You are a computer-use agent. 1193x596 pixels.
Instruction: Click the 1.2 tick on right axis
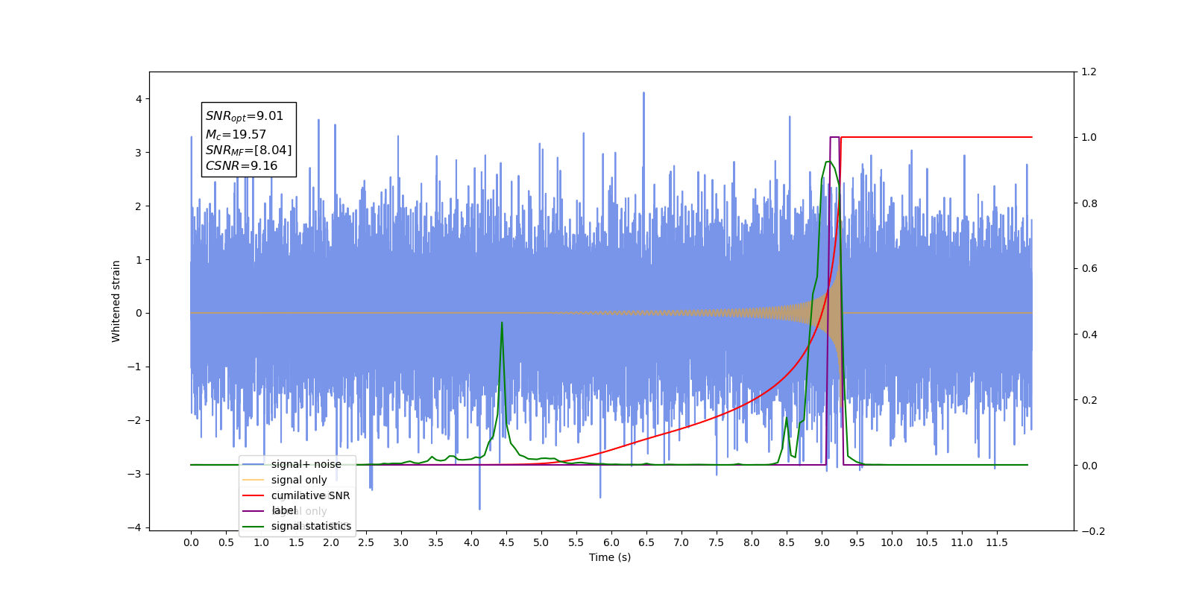click(x=1089, y=72)
